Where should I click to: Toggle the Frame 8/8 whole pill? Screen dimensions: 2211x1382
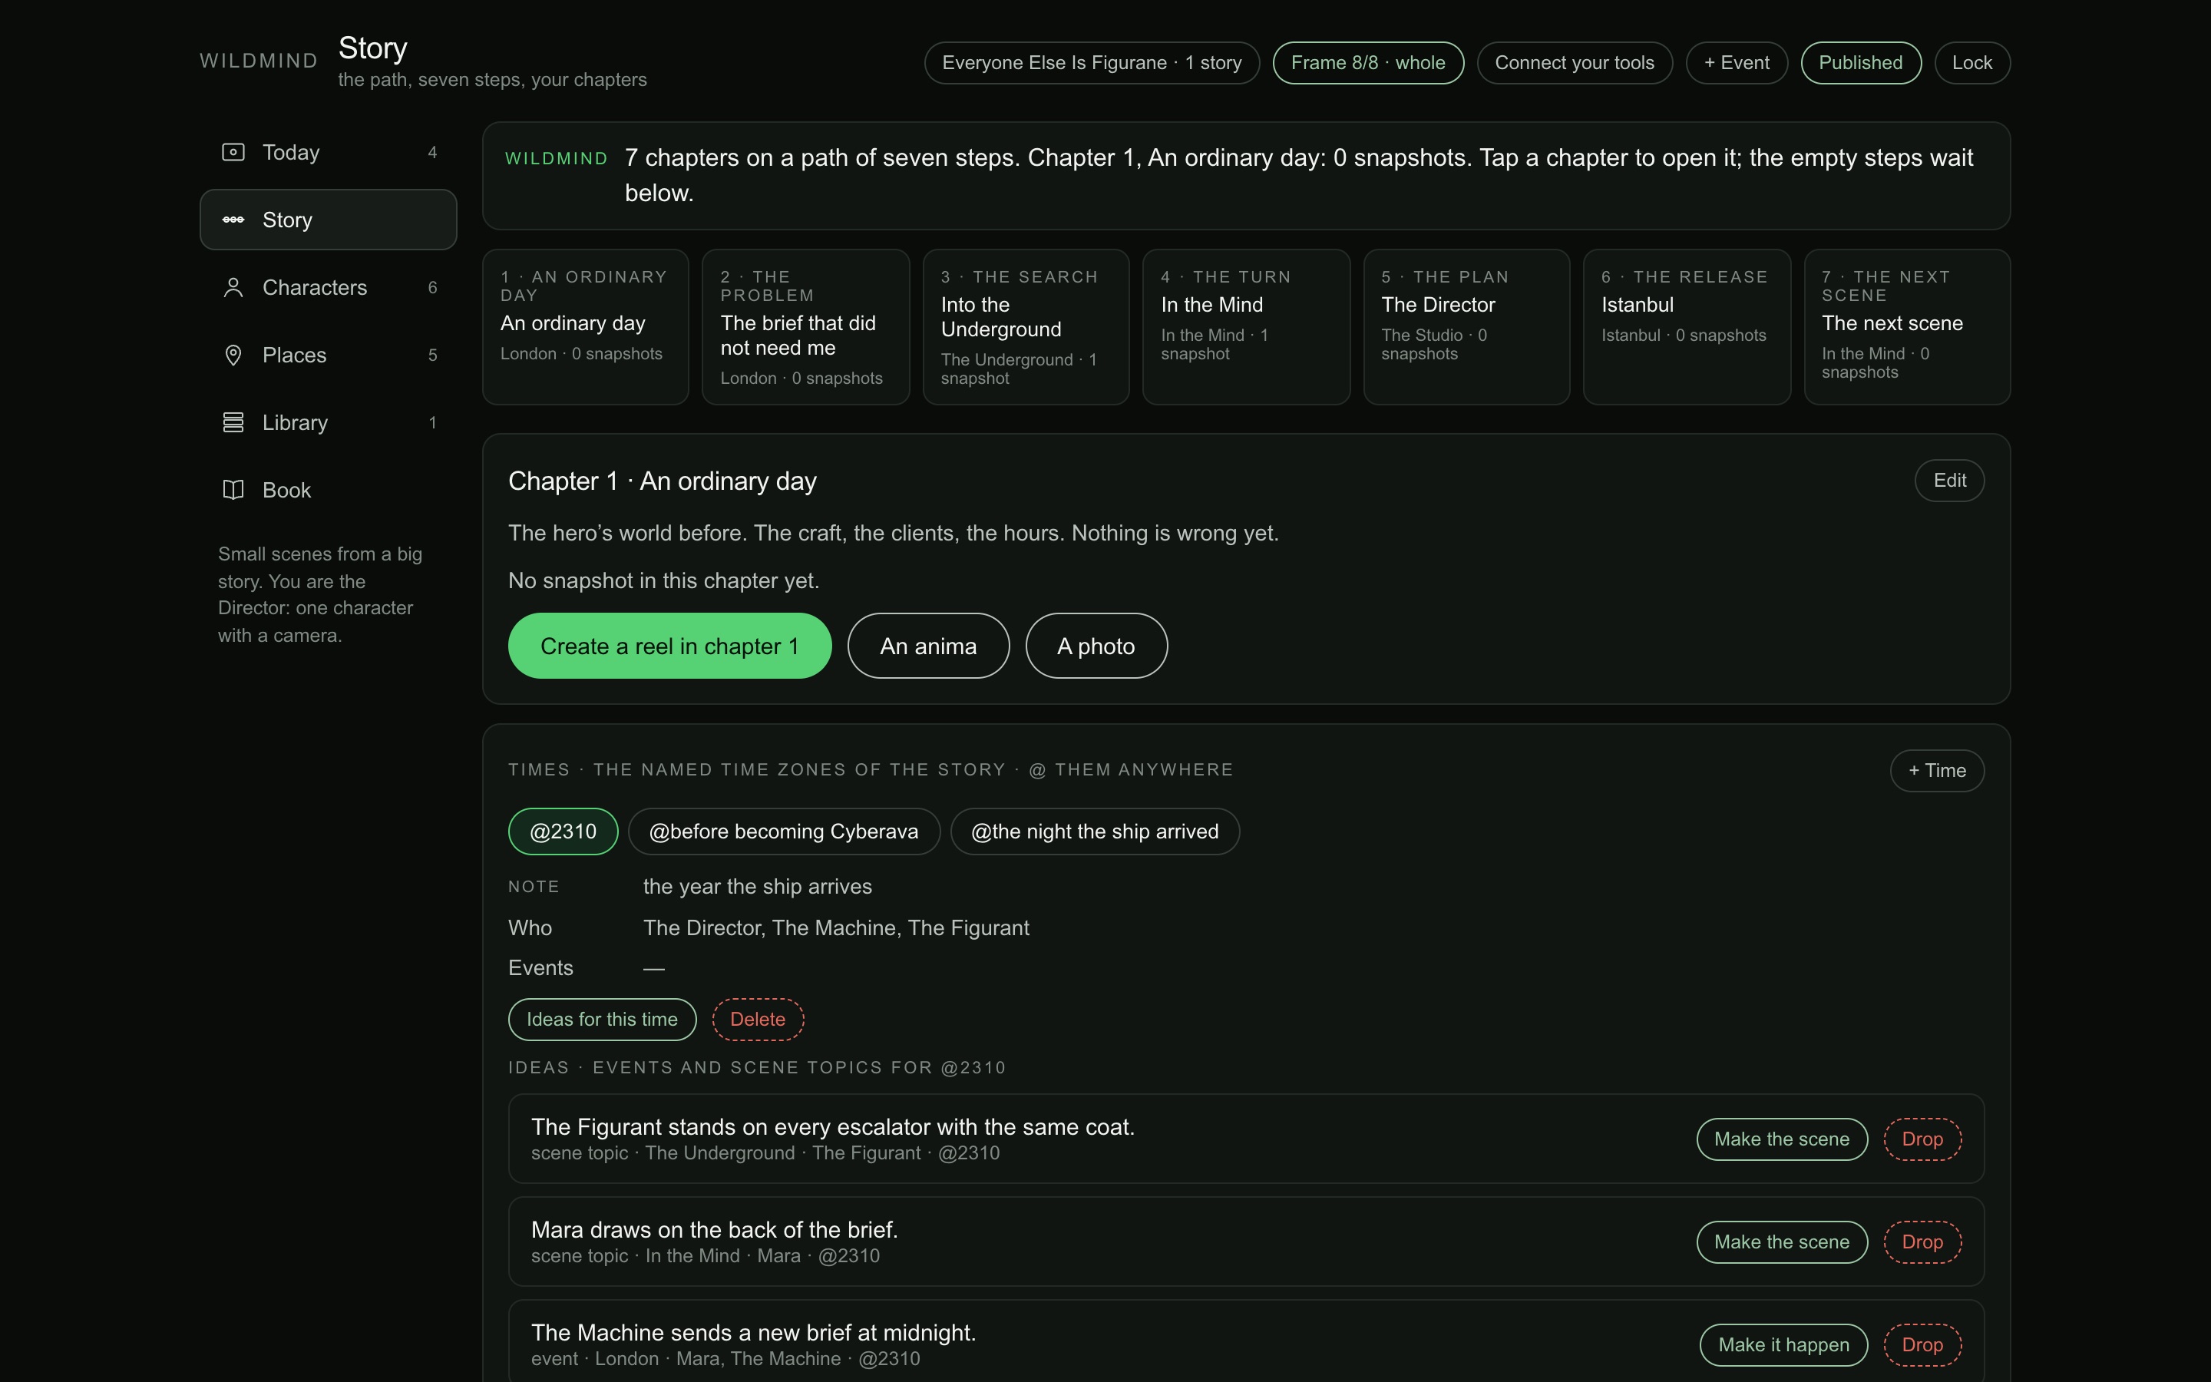[1368, 62]
